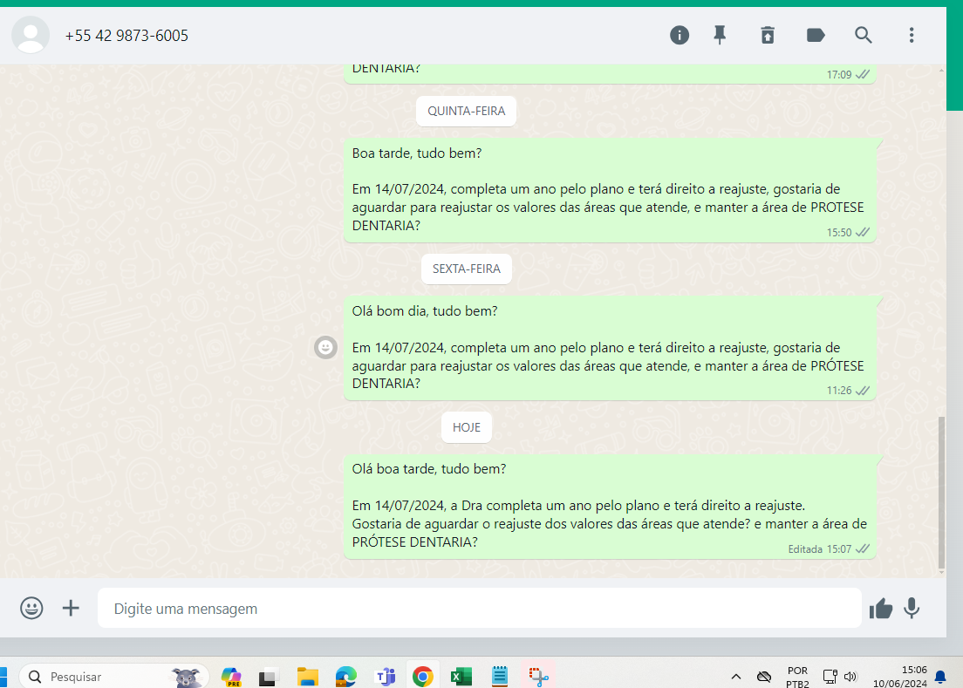Open the Windows Start button

(x=3, y=677)
